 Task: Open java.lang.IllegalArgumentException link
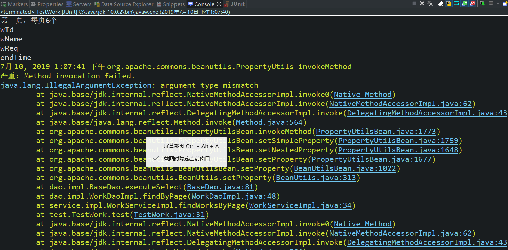(76, 85)
